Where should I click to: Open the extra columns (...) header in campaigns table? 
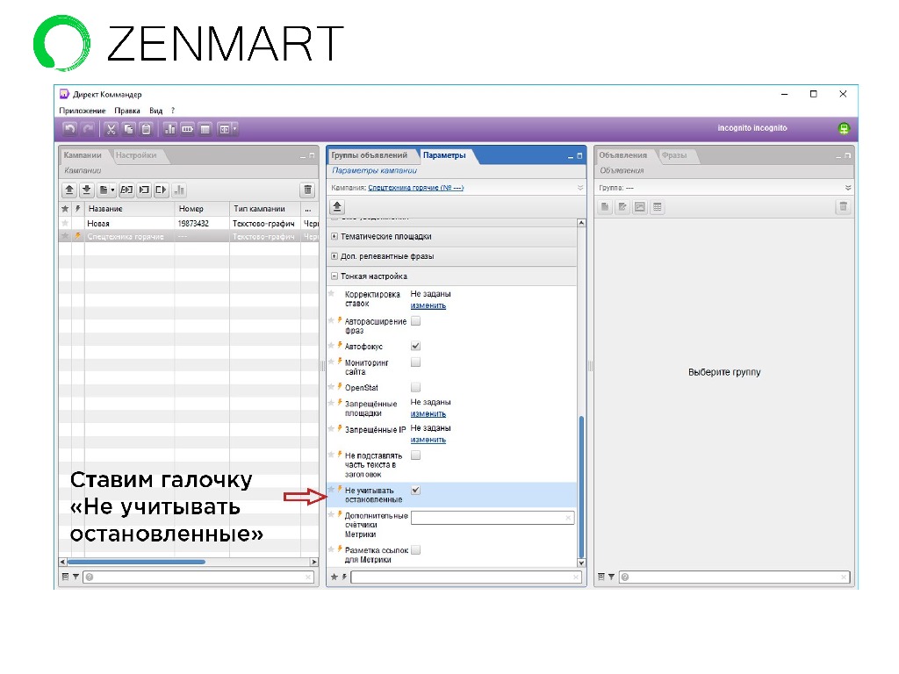[308, 209]
